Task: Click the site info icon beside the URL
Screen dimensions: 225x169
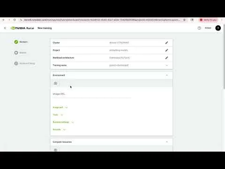Action: [x=21, y=20]
